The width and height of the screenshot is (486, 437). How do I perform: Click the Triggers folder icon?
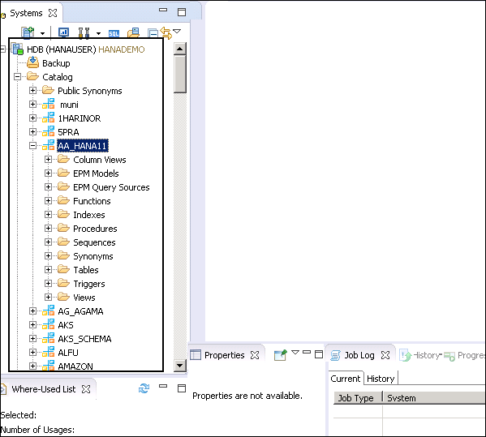pos(63,283)
